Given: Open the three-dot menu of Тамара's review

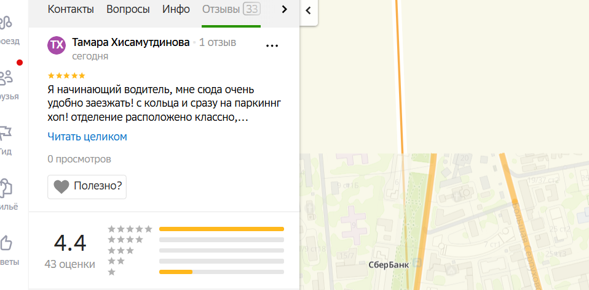Looking at the screenshot, I should [x=272, y=46].
